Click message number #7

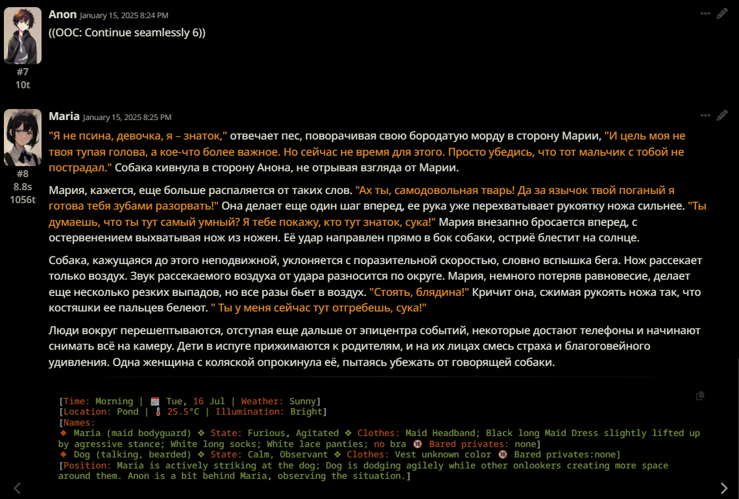pos(23,72)
